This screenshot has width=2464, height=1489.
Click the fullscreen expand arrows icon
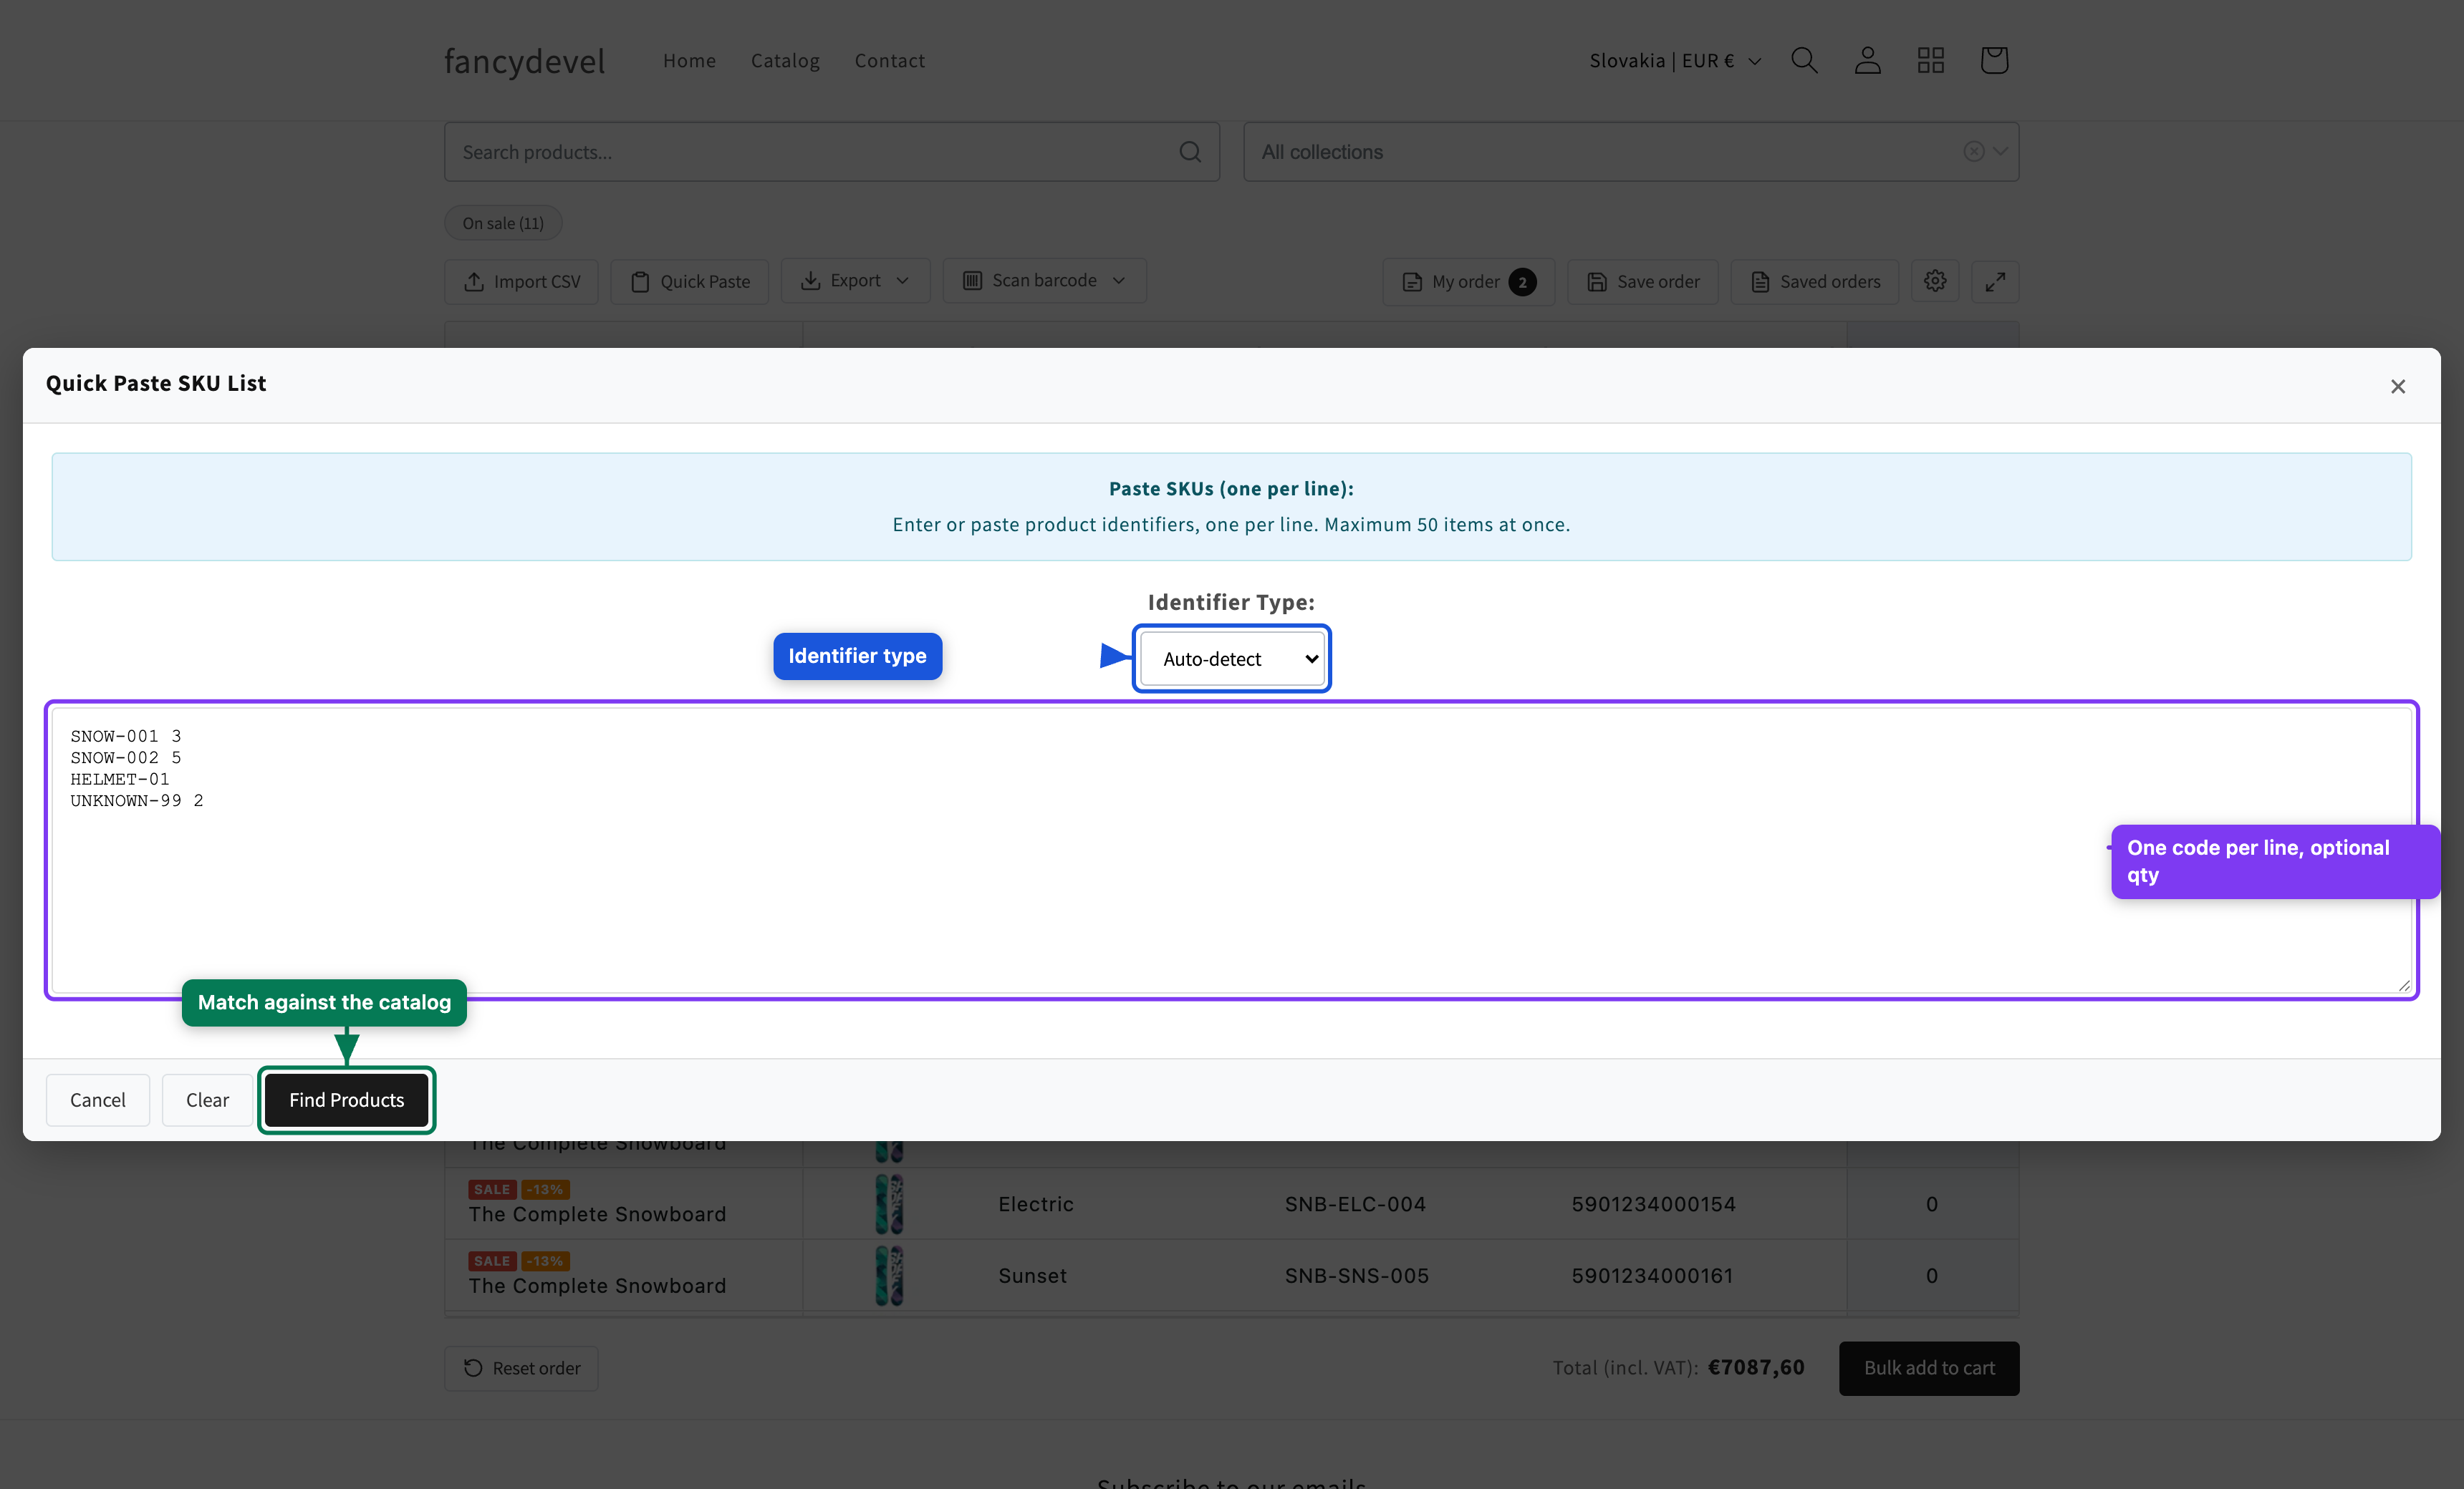point(1995,282)
